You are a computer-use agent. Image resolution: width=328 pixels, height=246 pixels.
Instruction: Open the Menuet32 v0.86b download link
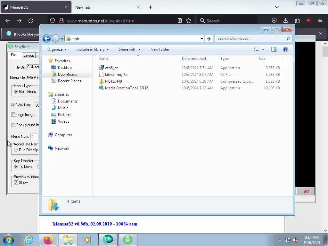[x=95, y=224]
